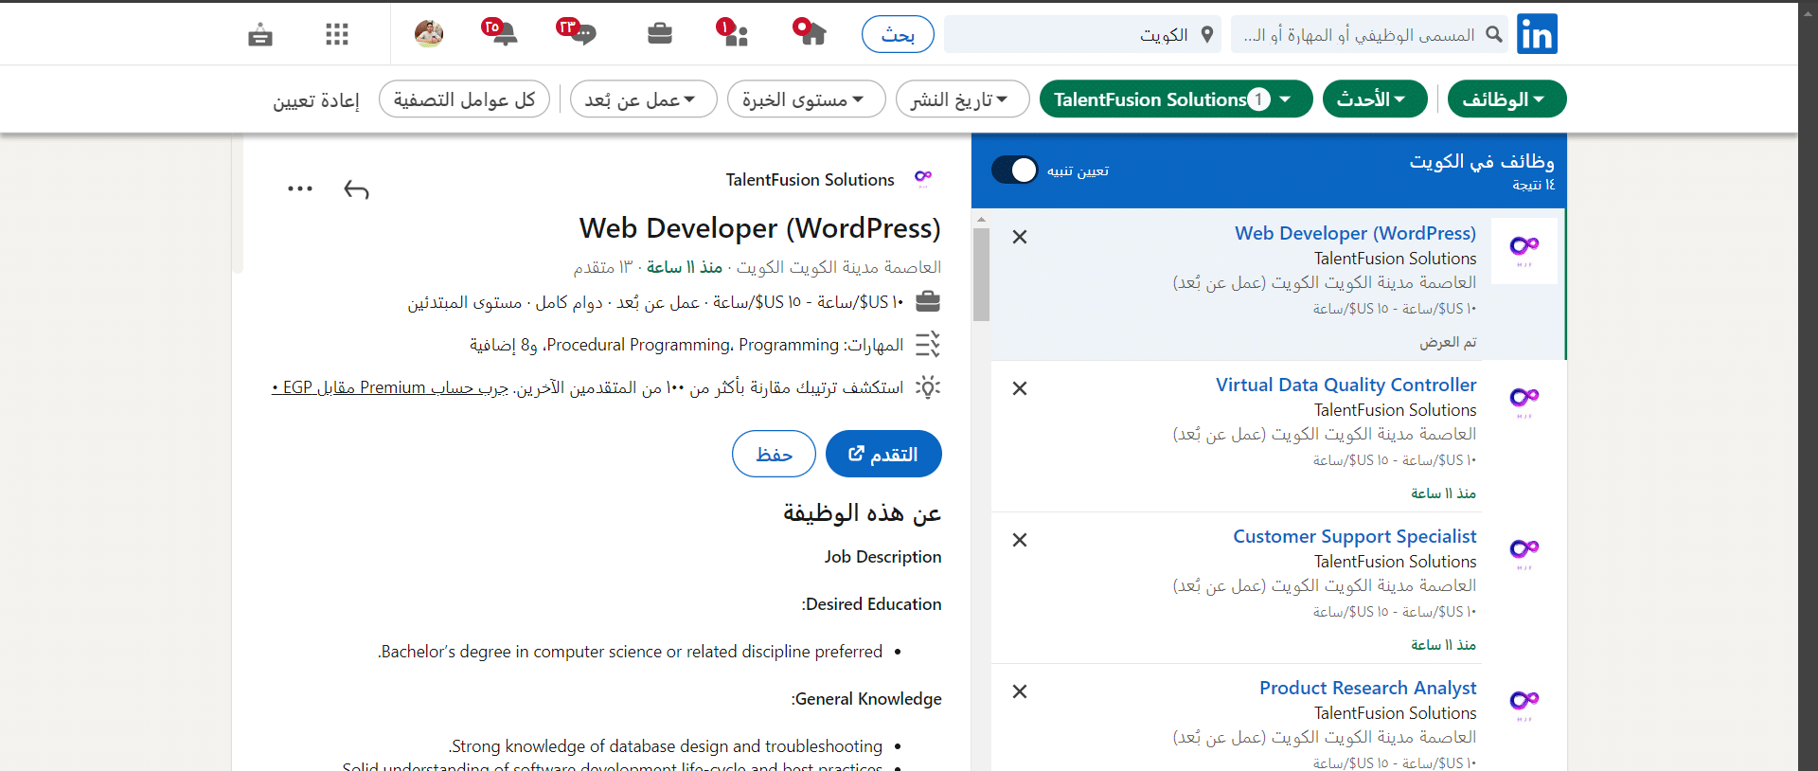This screenshot has height=771, width=1818.
Task: Expand the الأحدث (Most recent) sort dropdown
Action: pos(1375,99)
